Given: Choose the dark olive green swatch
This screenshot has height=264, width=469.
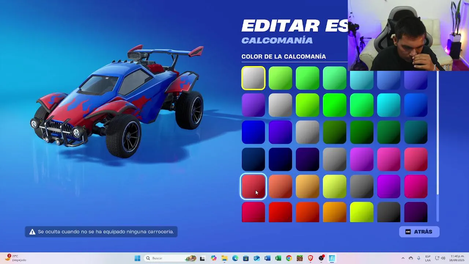Looking at the screenshot, I should 335,132.
